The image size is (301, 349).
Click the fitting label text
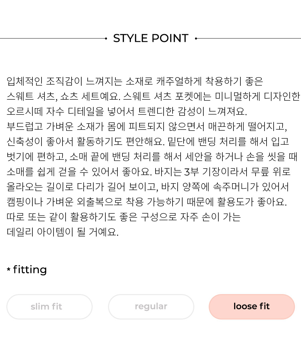[30, 270]
